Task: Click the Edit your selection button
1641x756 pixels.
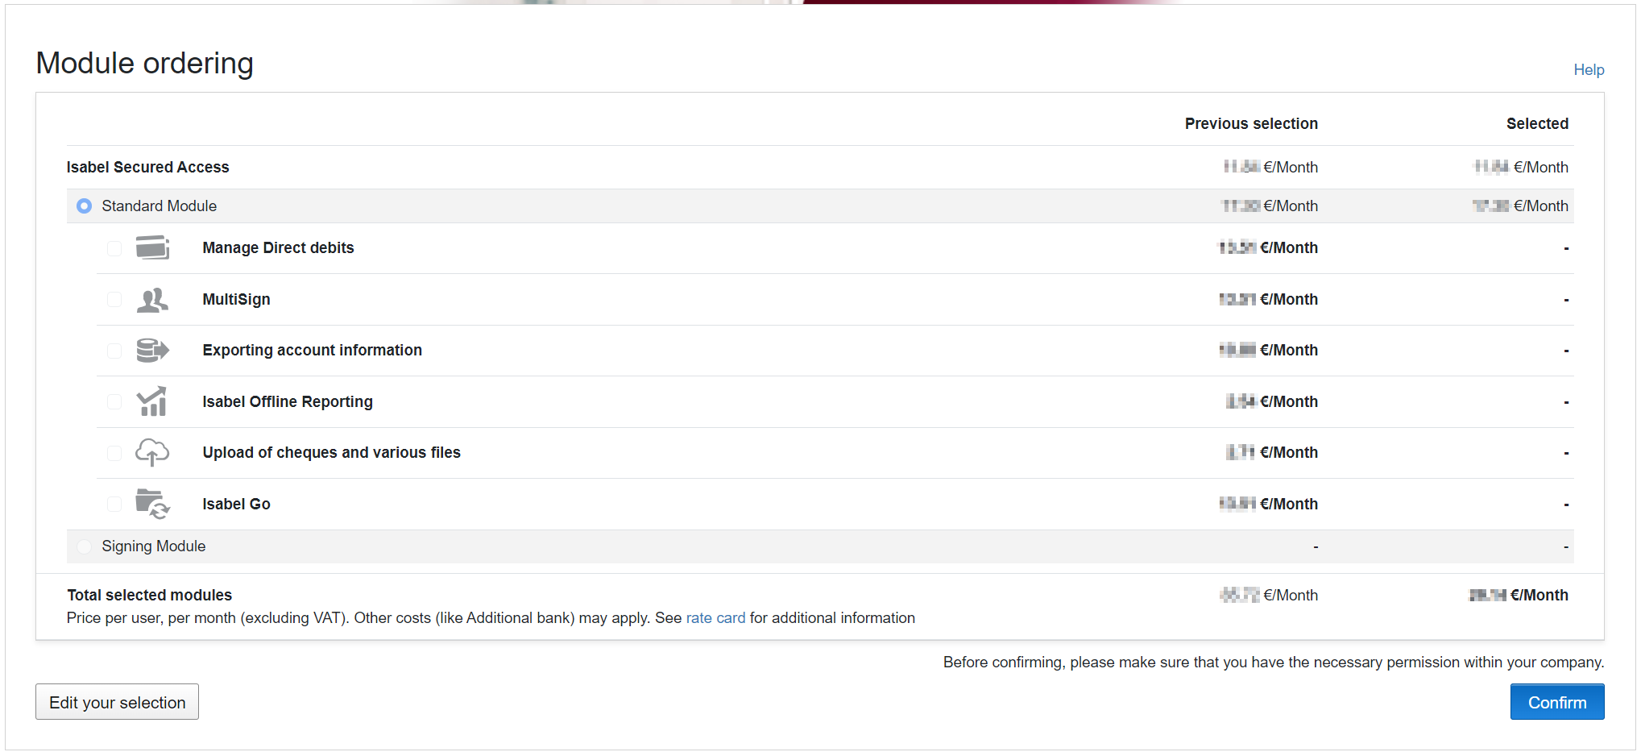Action: 117,702
